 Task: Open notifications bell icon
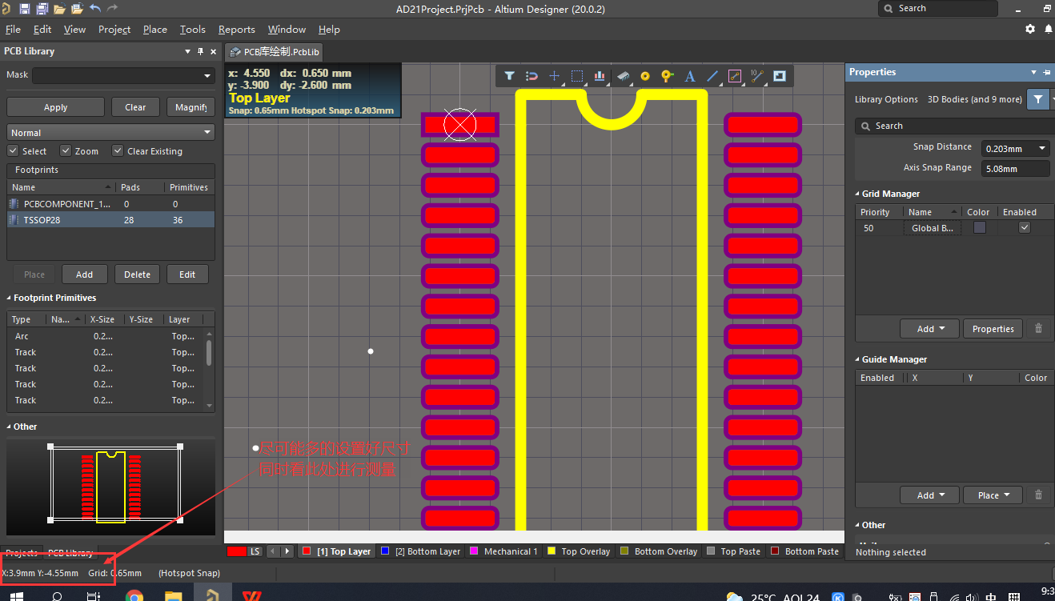[x=1049, y=29]
